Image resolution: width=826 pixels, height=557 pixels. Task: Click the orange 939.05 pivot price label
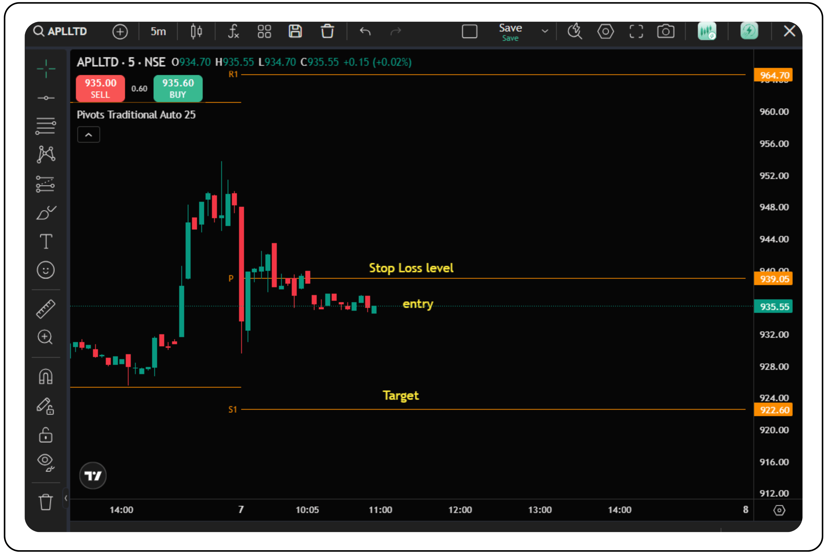pyautogui.click(x=773, y=279)
